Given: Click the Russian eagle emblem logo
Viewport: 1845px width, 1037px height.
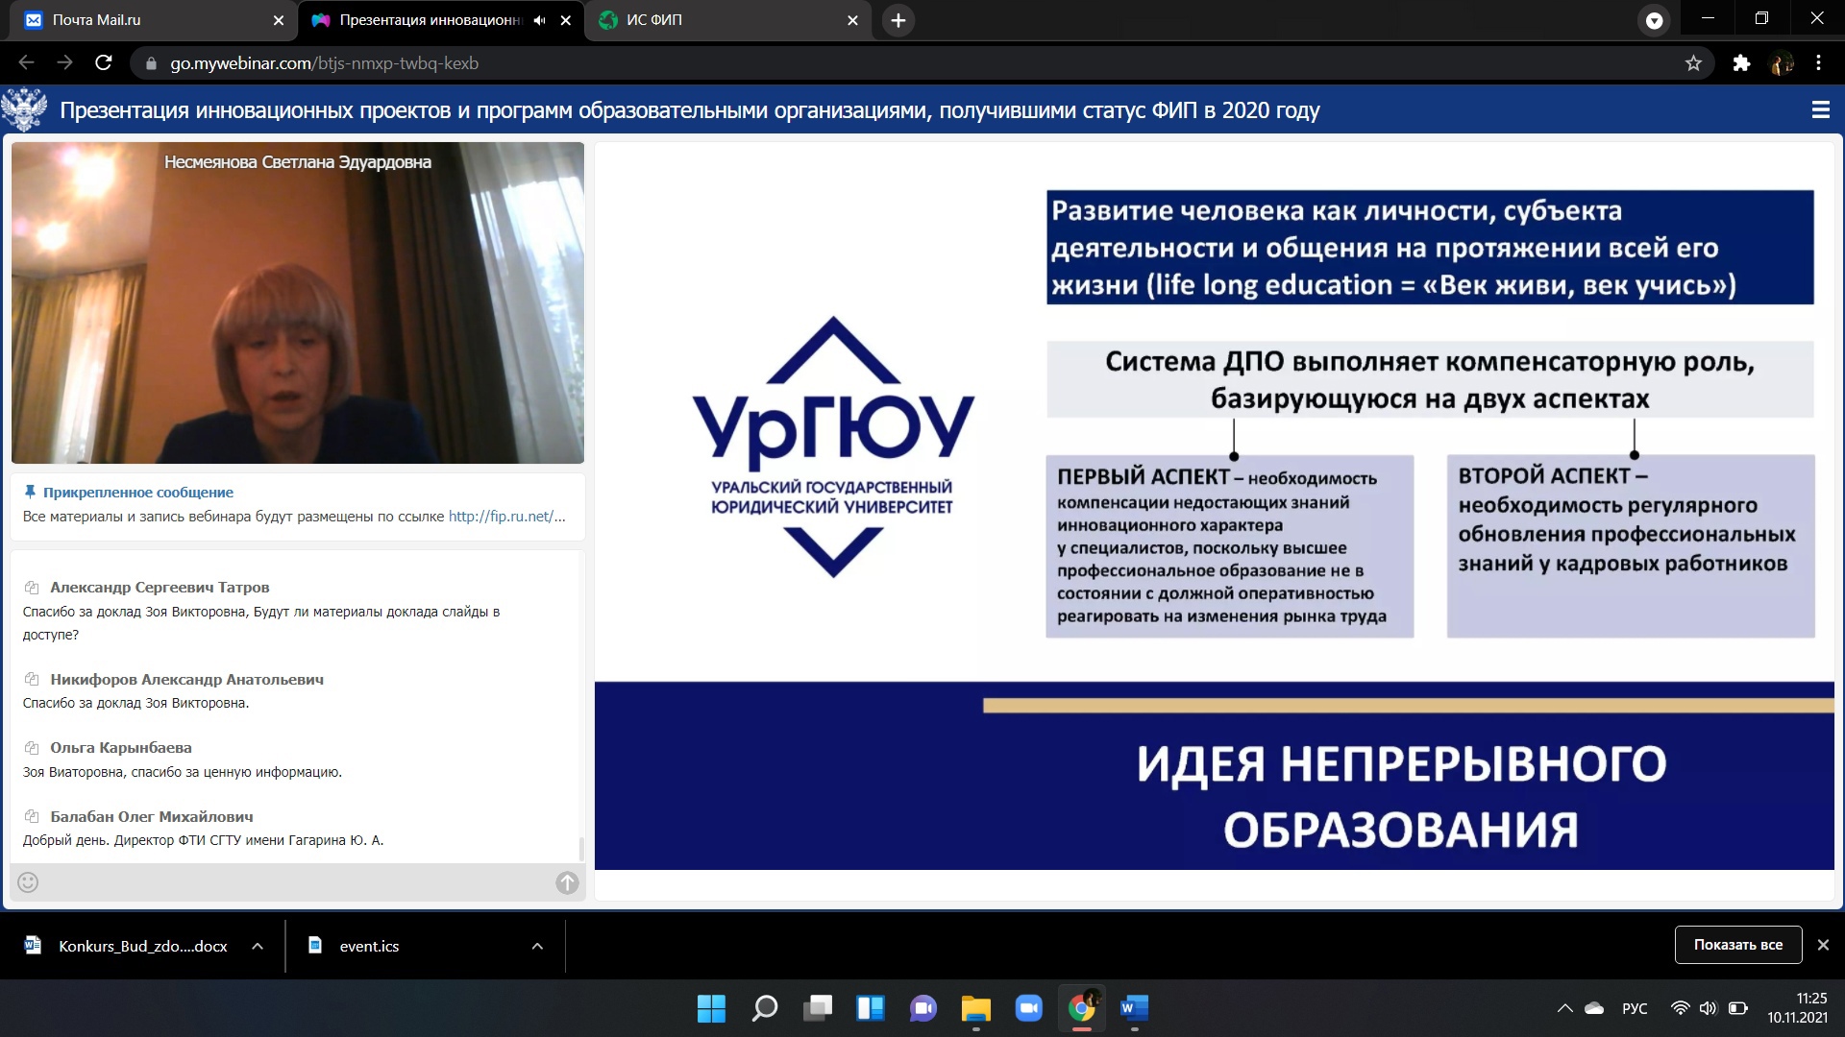Looking at the screenshot, I should 25,109.
